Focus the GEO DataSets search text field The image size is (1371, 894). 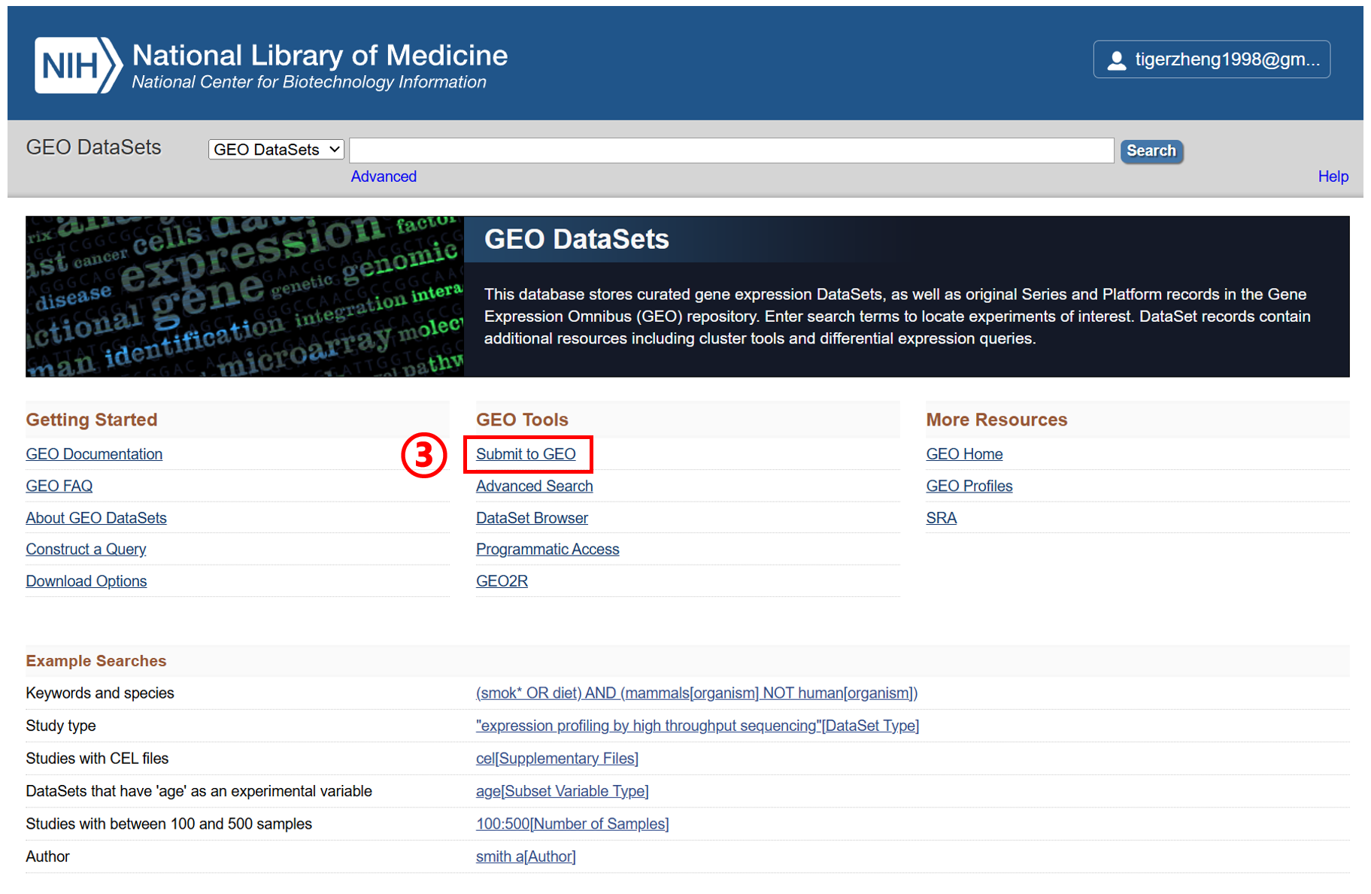[731, 150]
